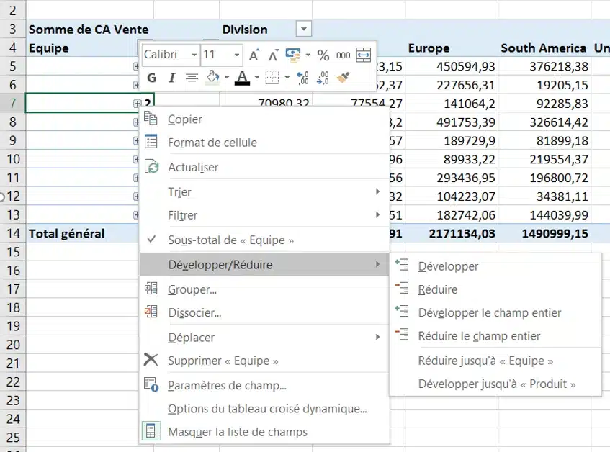Select the total 2171134,03 cell
The width and height of the screenshot is (610, 452).
(x=452, y=234)
